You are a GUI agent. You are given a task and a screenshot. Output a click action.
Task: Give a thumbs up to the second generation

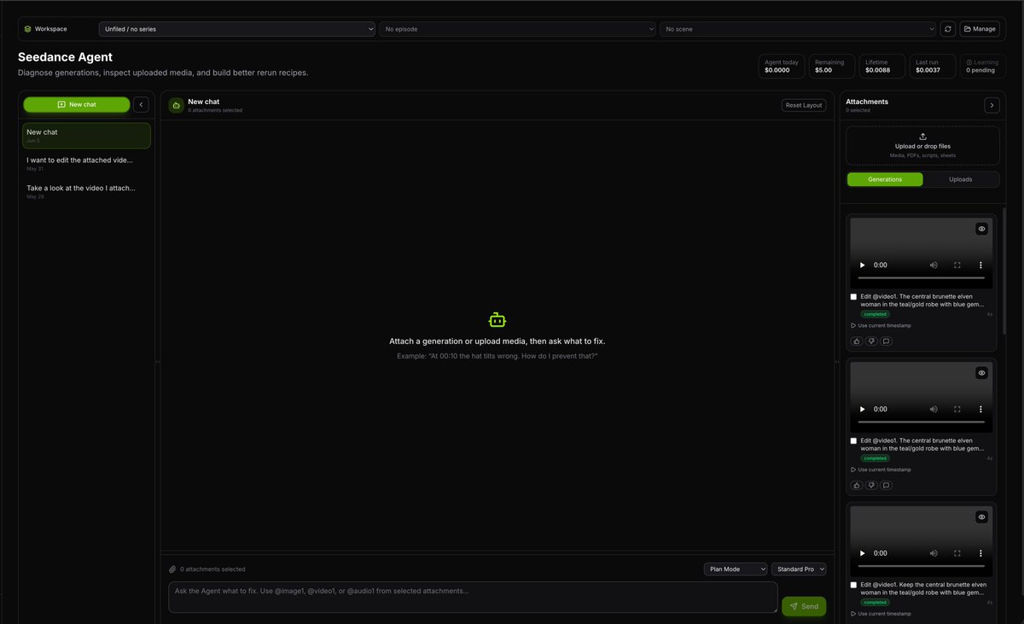coord(857,485)
